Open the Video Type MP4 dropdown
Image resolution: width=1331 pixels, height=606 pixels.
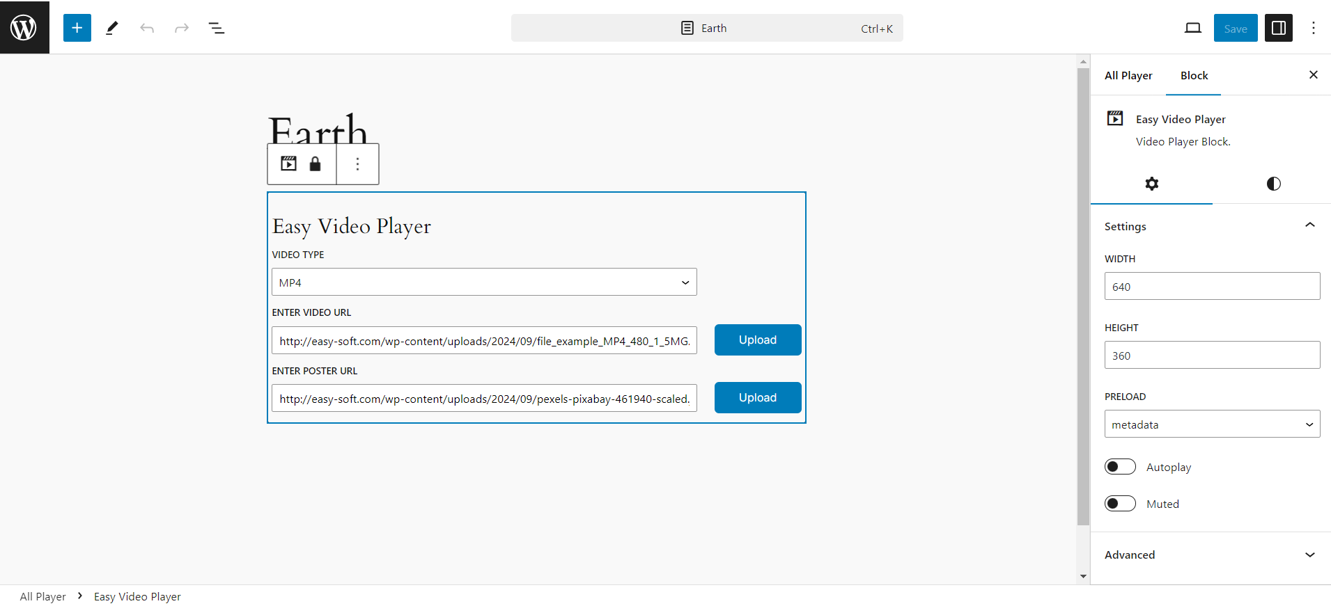click(x=484, y=282)
